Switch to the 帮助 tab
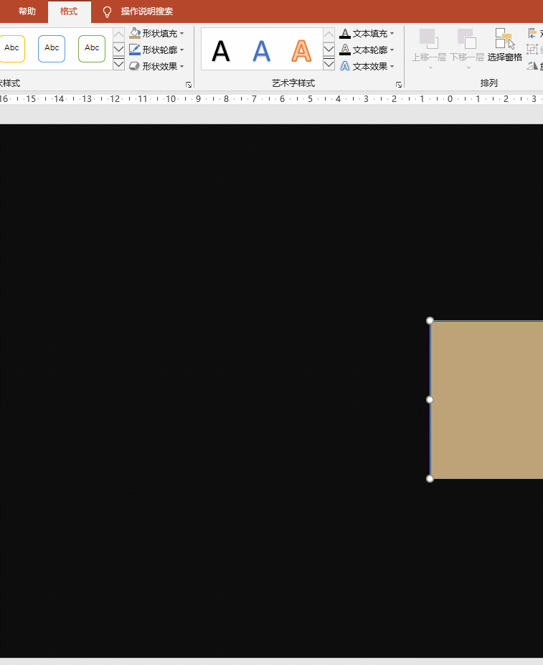 [x=27, y=11]
